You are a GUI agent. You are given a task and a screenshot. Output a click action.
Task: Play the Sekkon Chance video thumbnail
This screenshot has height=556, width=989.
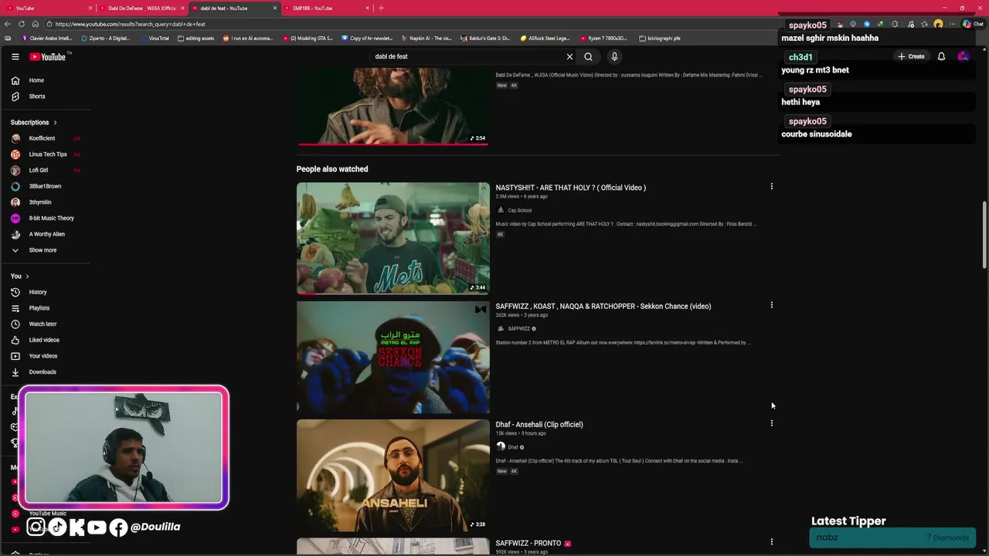click(x=393, y=357)
